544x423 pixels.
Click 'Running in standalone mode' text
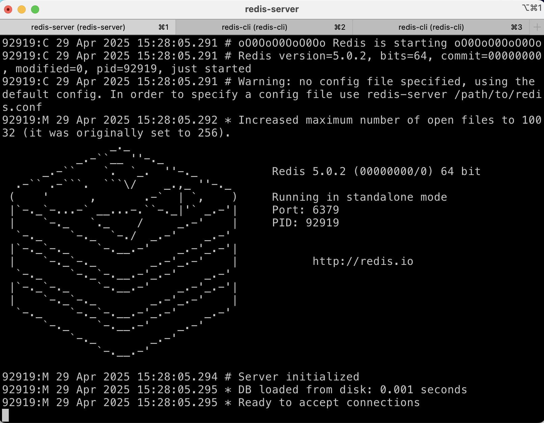click(x=359, y=197)
